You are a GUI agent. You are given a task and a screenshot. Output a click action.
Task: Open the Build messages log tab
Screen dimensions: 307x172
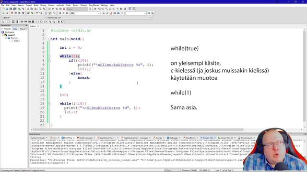[x=85, y=138]
